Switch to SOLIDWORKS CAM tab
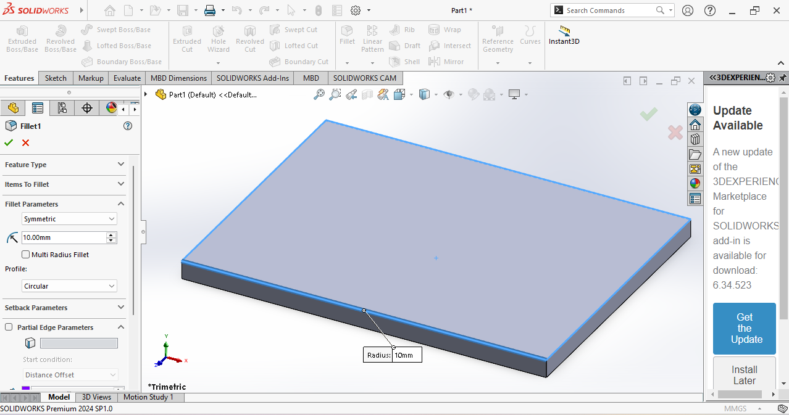The width and height of the screenshot is (789, 415). pos(365,78)
